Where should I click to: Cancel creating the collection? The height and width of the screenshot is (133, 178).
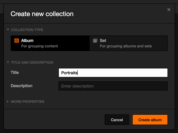(117, 120)
